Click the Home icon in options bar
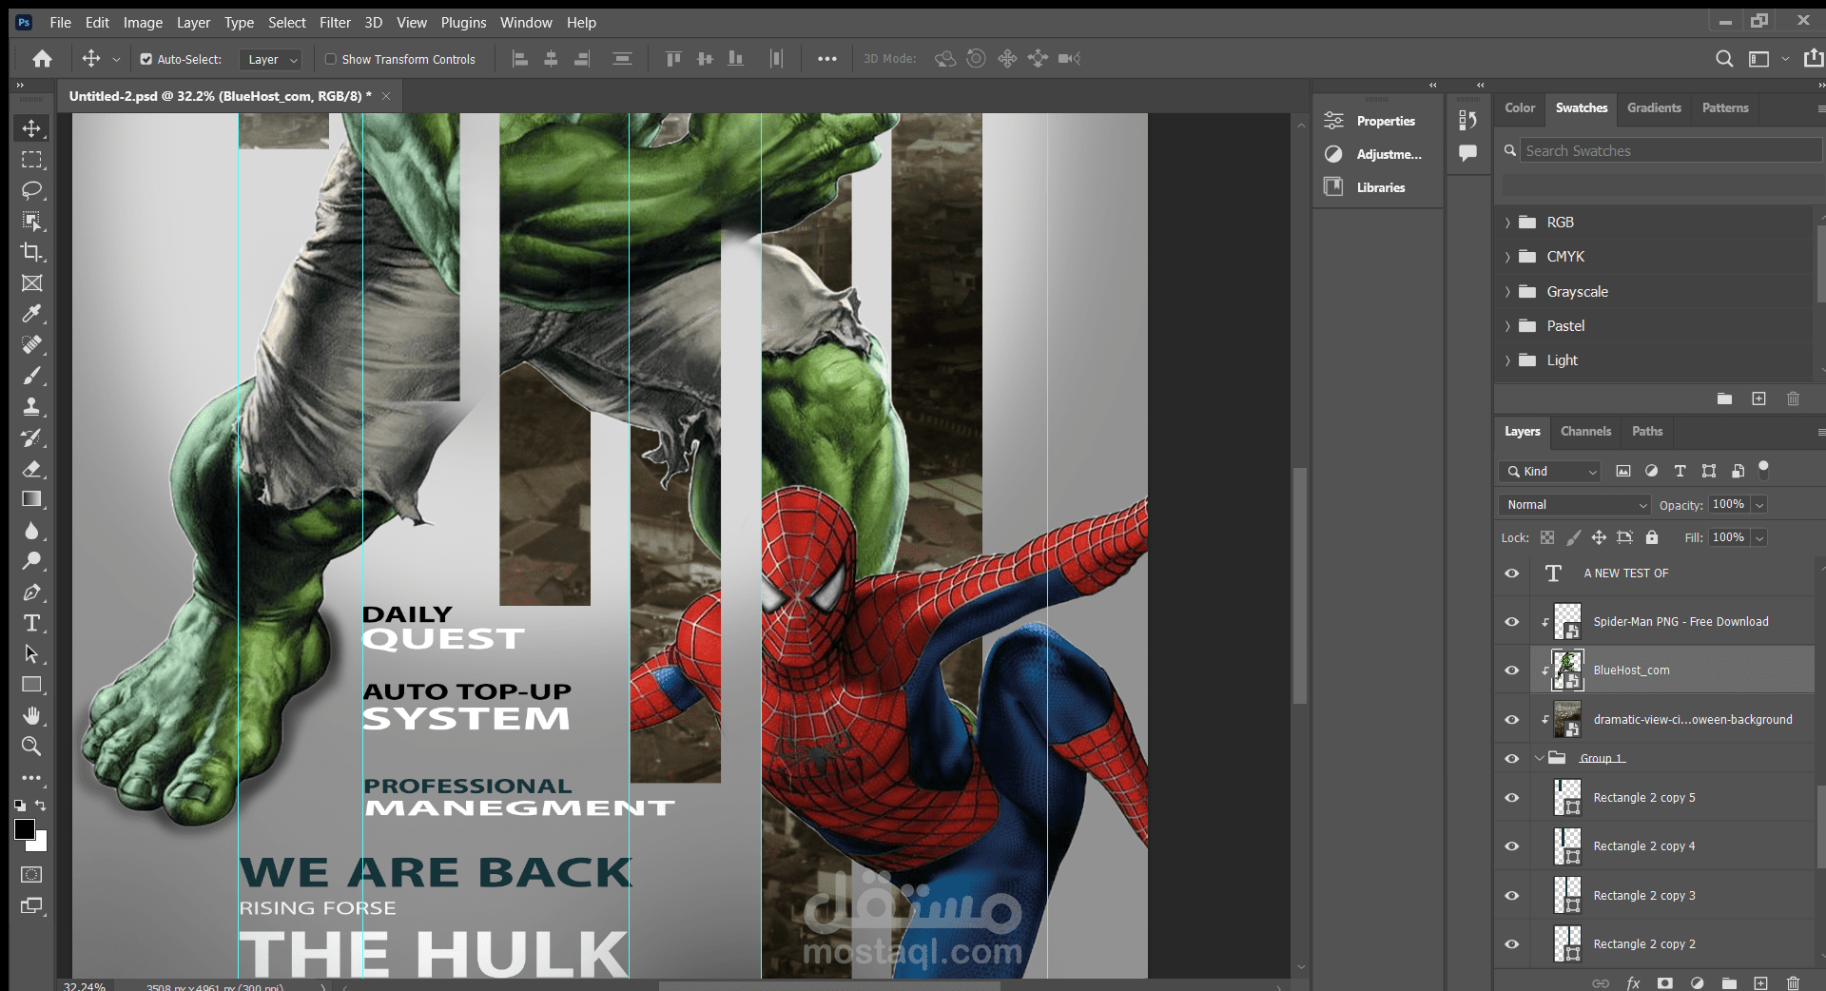The image size is (1826, 991). [42, 59]
